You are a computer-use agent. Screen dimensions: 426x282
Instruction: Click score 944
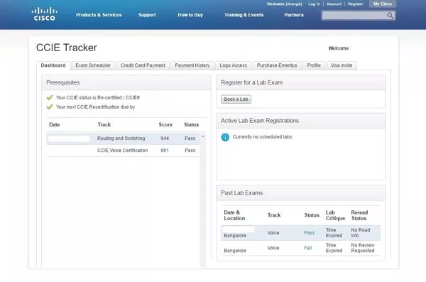pyautogui.click(x=165, y=139)
